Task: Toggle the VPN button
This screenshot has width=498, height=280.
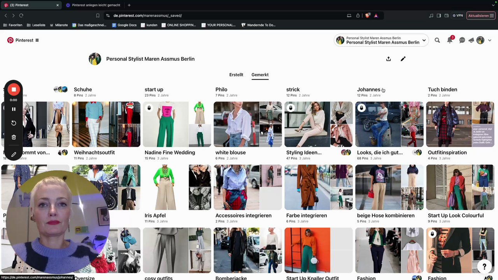Action: [458, 16]
